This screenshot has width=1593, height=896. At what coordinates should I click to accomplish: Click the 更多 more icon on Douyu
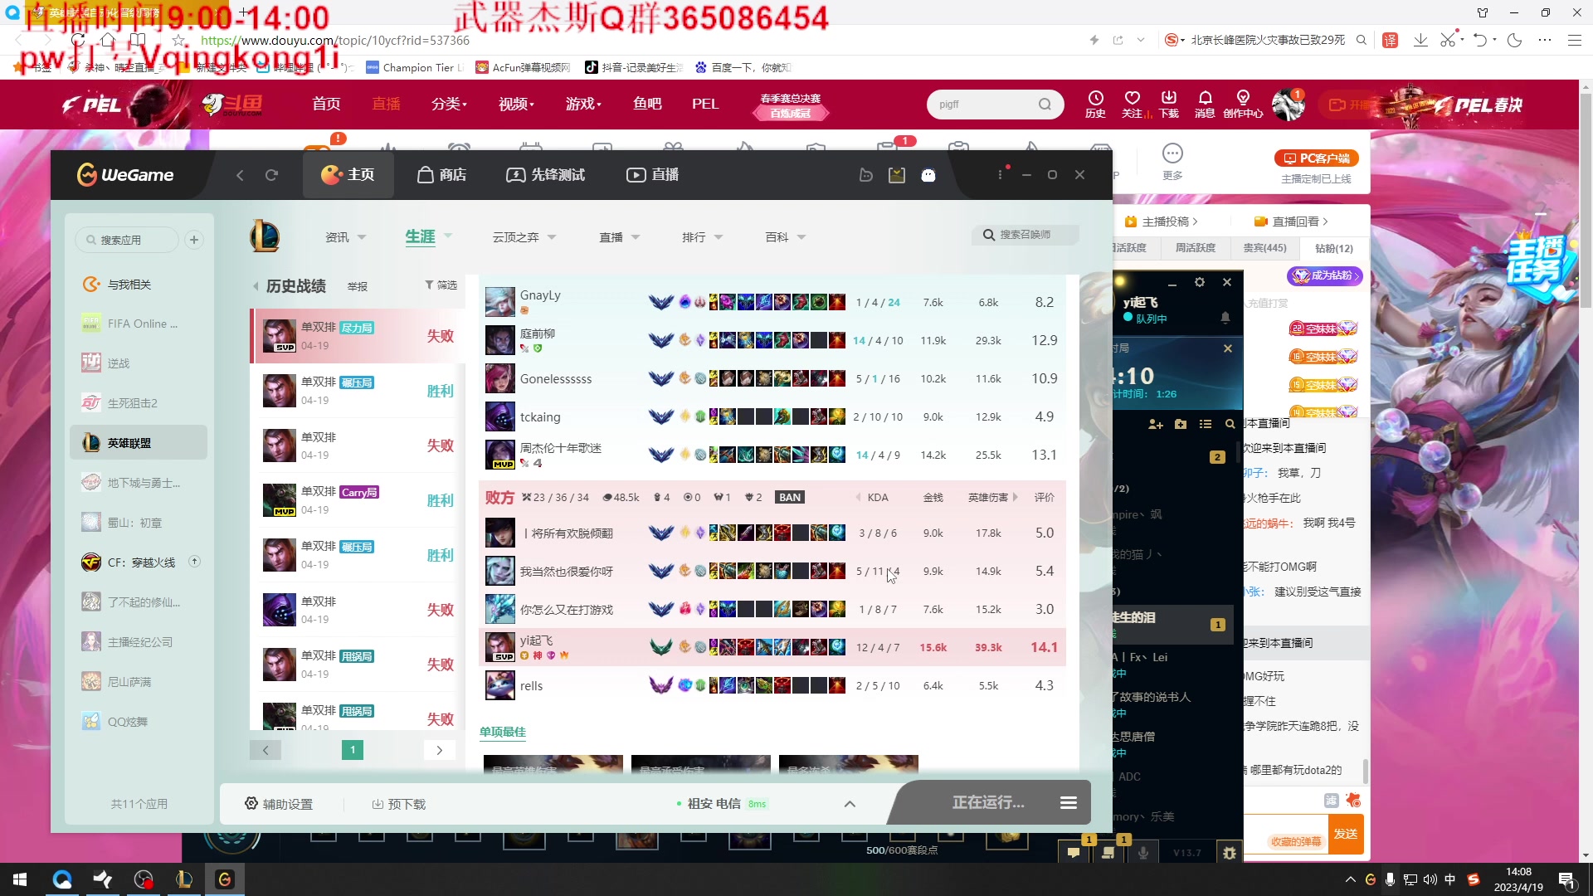pyautogui.click(x=1172, y=161)
